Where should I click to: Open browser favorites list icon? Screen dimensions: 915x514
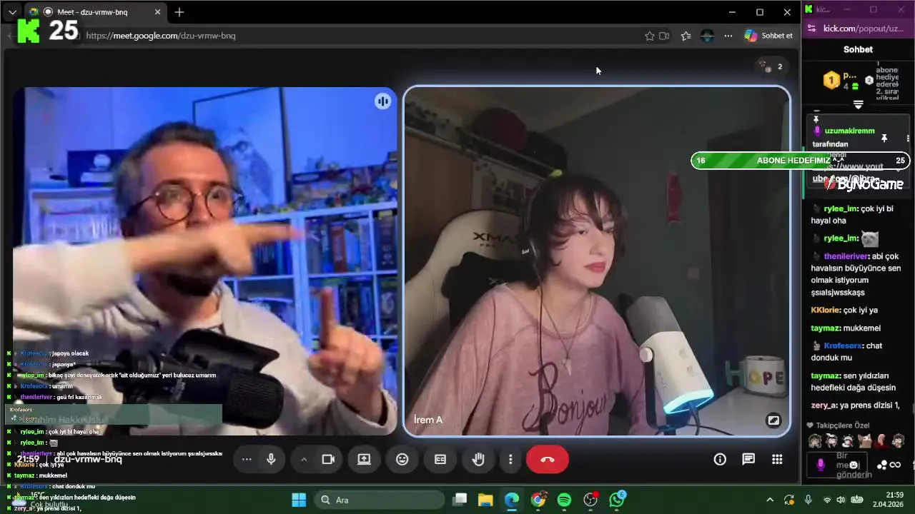click(686, 36)
